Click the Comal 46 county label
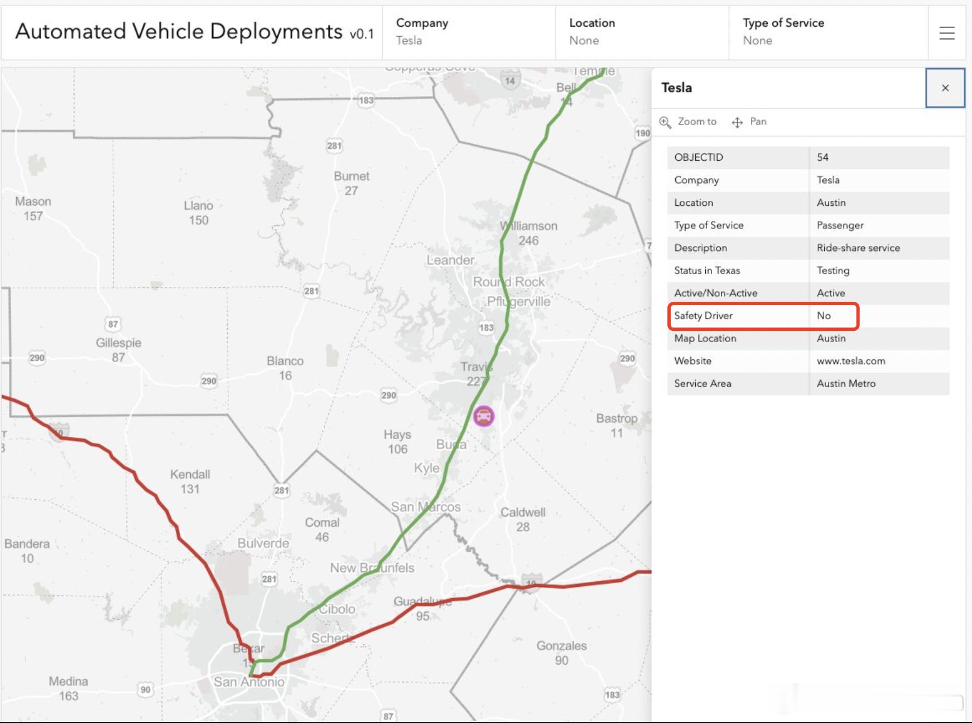 click(322, 529)
